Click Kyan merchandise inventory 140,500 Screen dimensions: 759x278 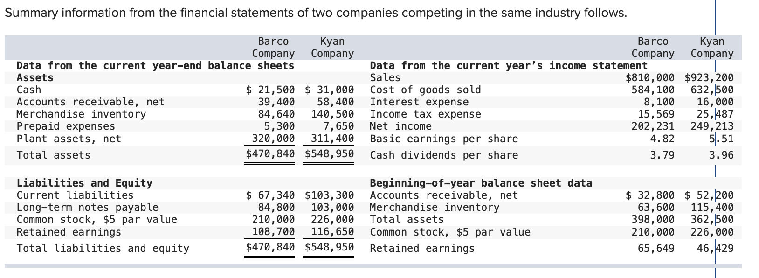(333, 114)
